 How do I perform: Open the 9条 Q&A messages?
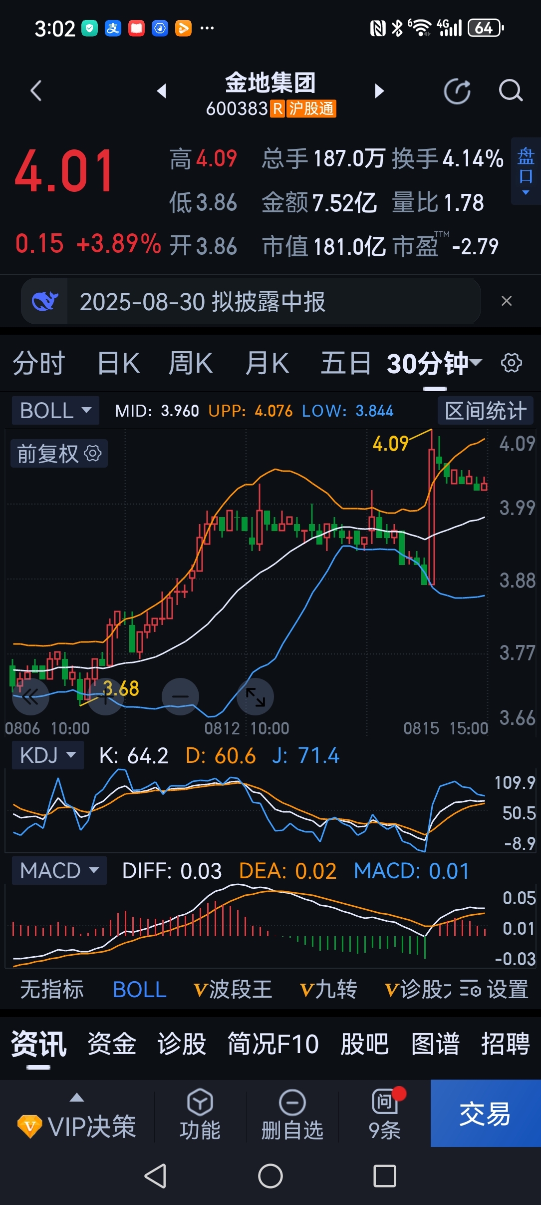pos(385,1114)
